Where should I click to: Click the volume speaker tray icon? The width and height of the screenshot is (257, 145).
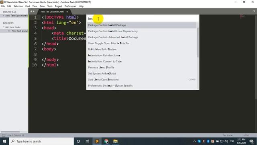pyautogui.click(x=226, y=141)
